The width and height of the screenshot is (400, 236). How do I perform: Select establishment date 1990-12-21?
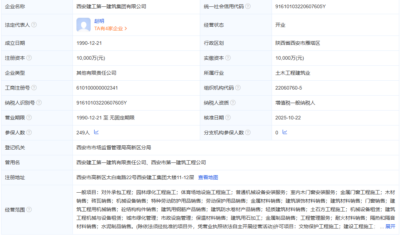pyautogui.click(x=89, y=43)
